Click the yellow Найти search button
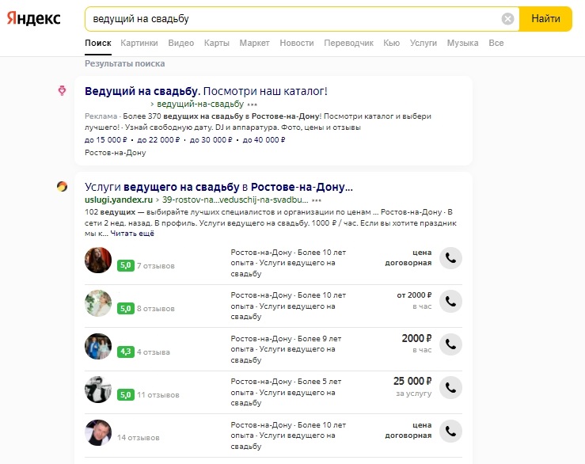Screen dimensions: 585x464 [545, 19]
